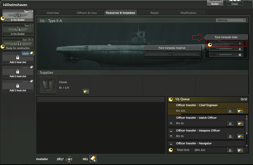The image size is (253, 165).
Task: Move Watch Officer transfer down in queue
Action: tap(171, 123)
